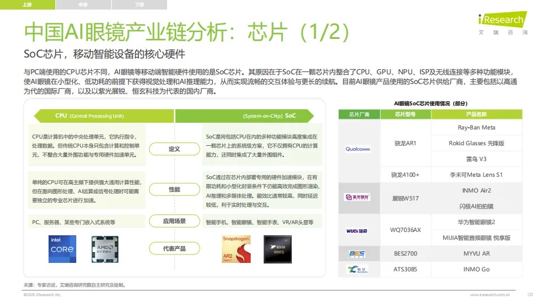Select the Rokid Glasses 先锋版 cell
This screenshot has width=542, height=304.
coord(477,144)
